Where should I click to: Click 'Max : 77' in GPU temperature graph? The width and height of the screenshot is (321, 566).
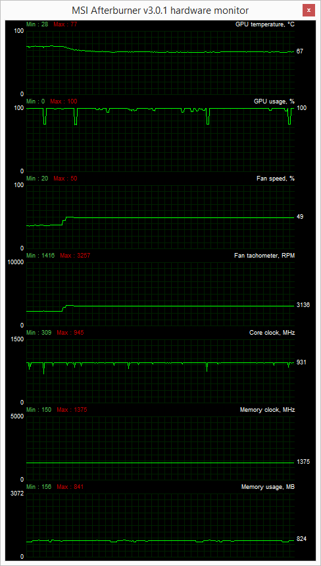point(65,24)
